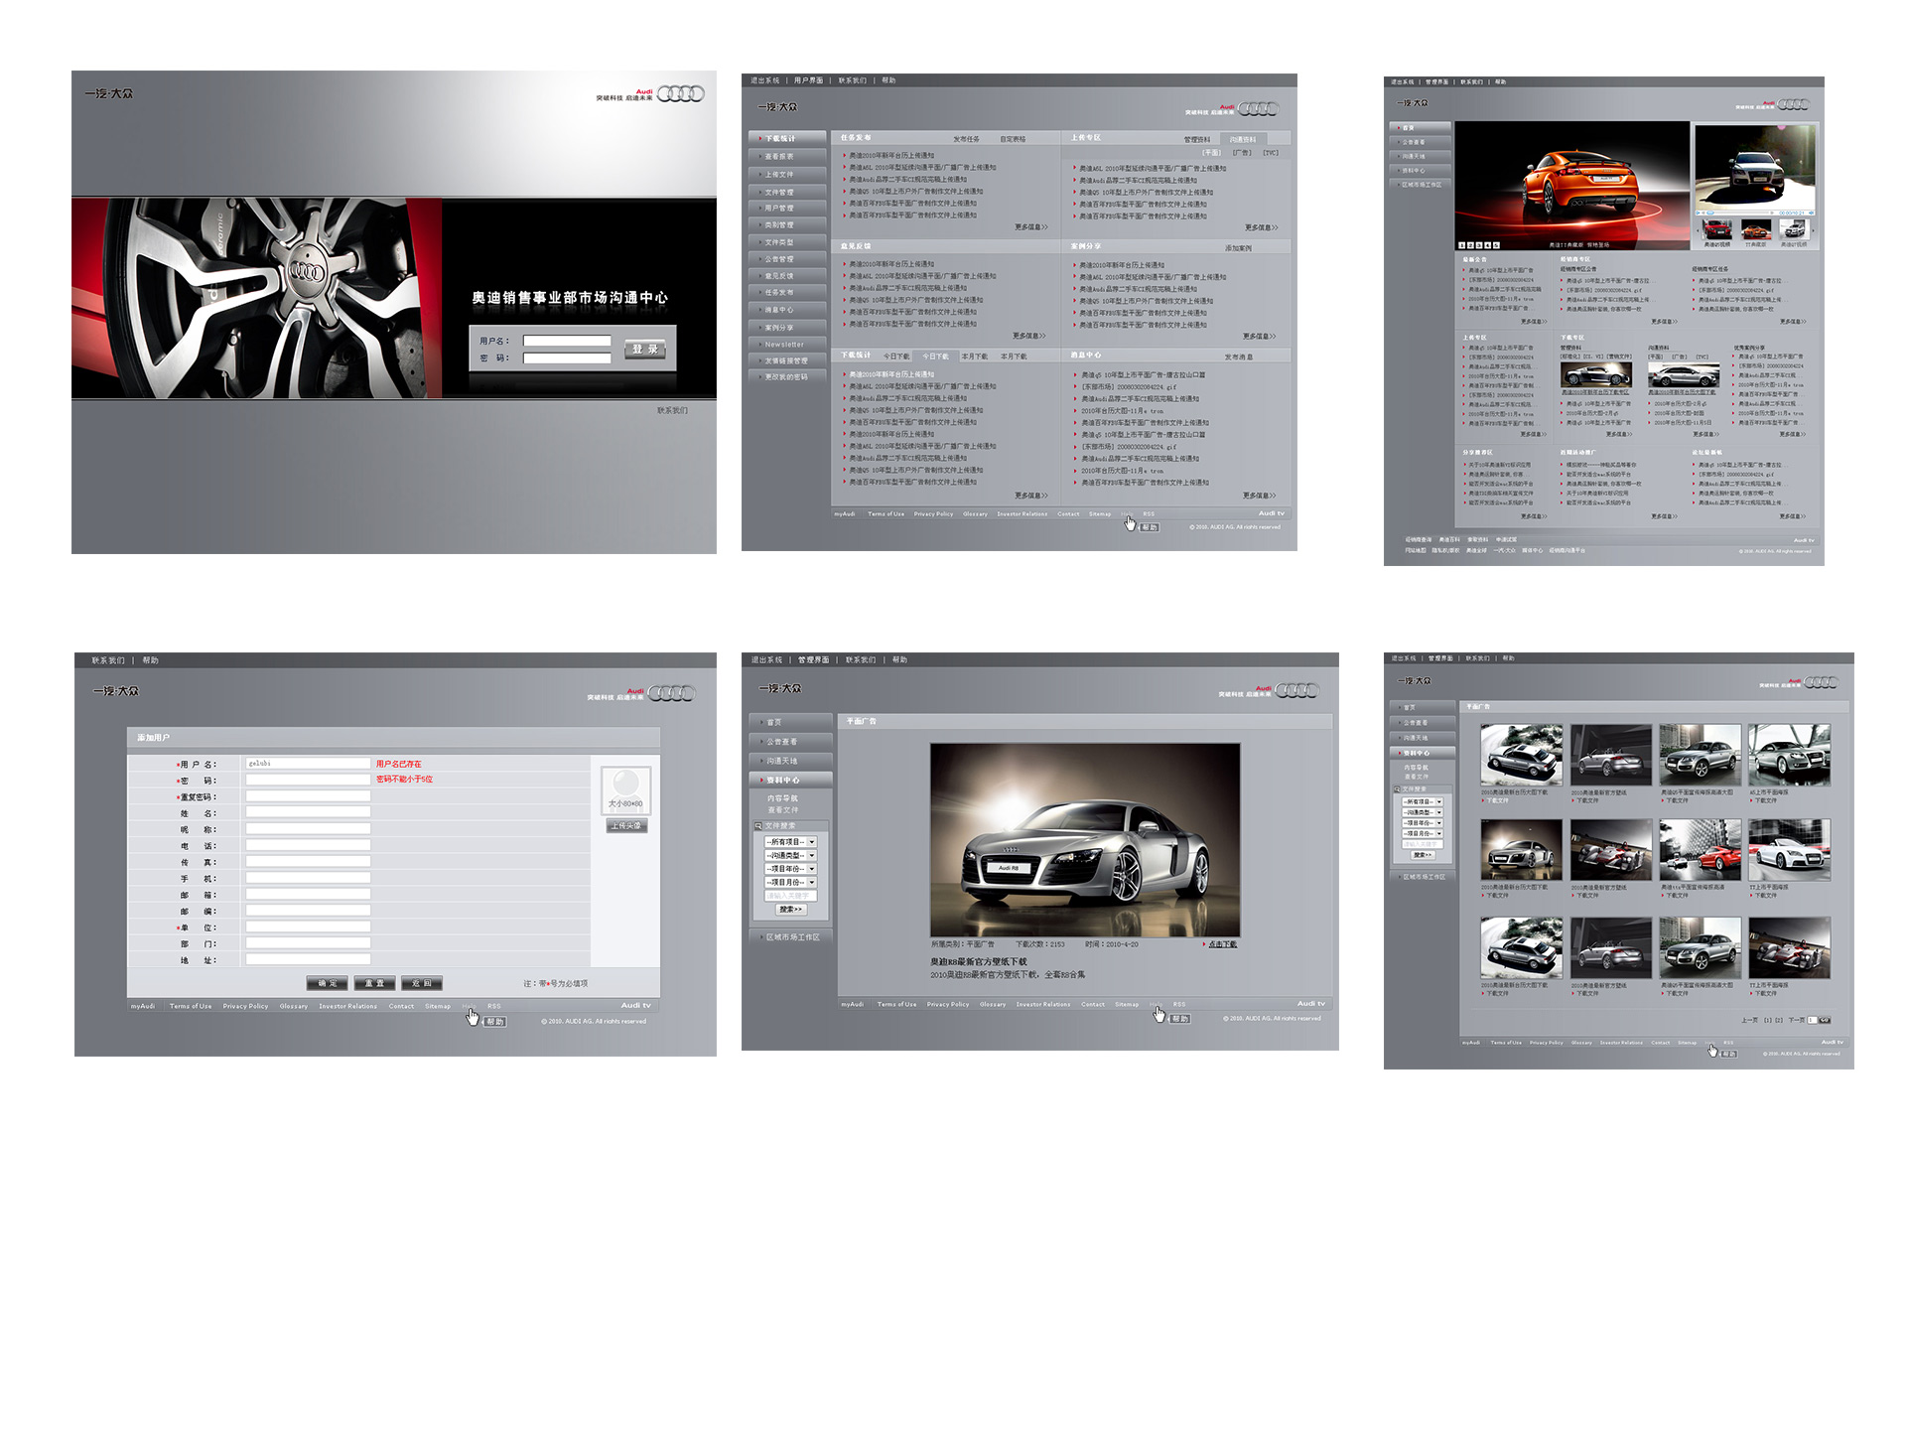Expand the 项目月份 dropdown on R8 wallpaper page

coord(790,882)
